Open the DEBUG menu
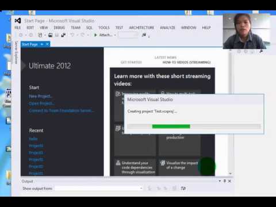The width and height of the screenshot is (276, 207). (x=59, y=28)
